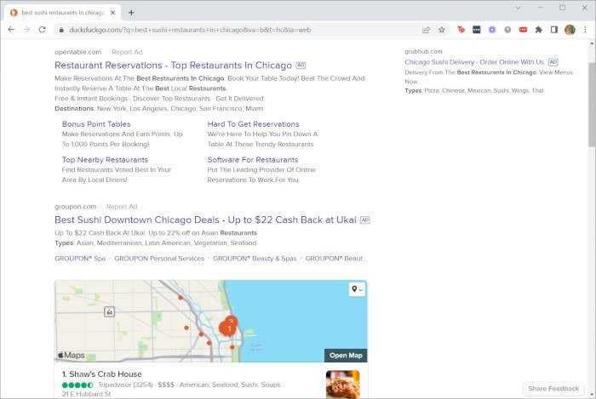This screenshot has width=596, height=399.
Task: Open 'Best Sushi Downtown Chicago Deals' ad link
Action: [x=205, y=219]
